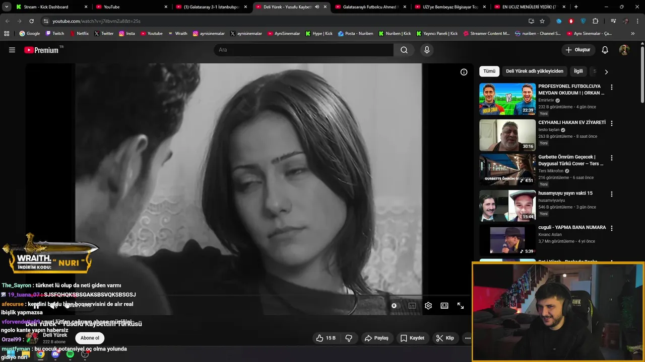The image size is (645, 362).
Task: Open options for CEYHANLI HAKAN EV ZİYARETİ
Action: pyautogui.click(x=612, y=123)
